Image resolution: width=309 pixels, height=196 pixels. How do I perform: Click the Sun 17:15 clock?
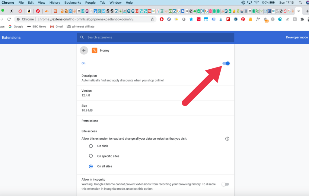286,2
